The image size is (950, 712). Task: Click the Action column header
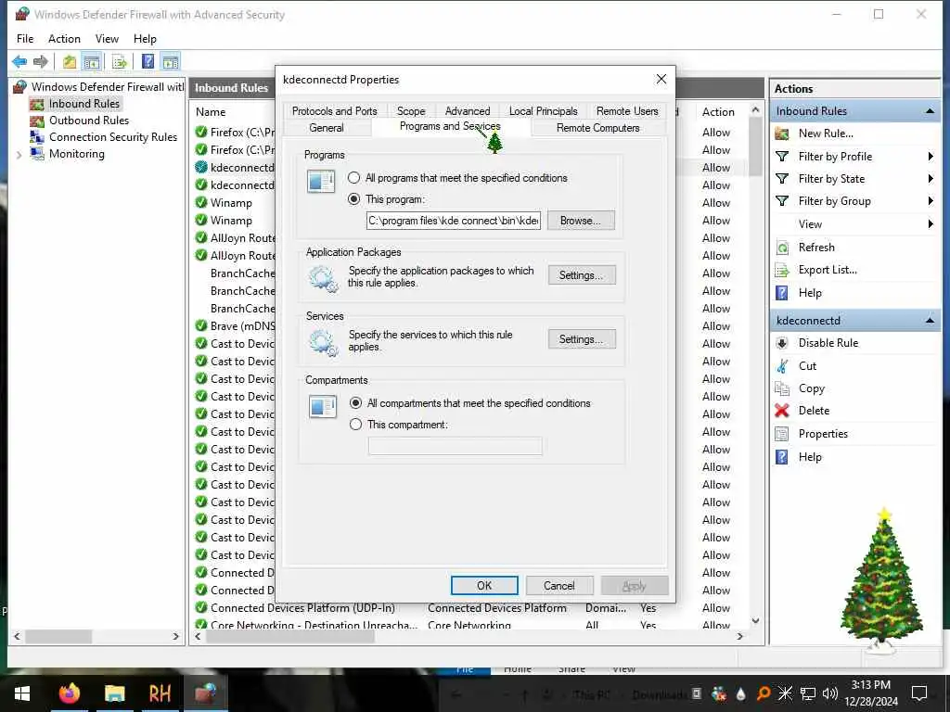coord(718,112)
